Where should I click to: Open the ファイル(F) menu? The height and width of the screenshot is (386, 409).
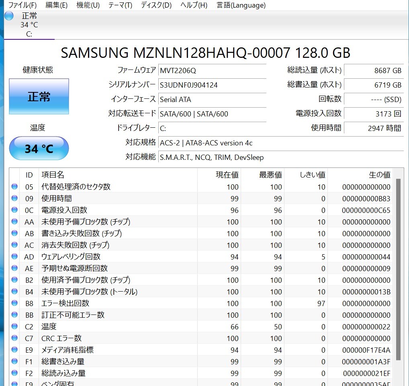(22, 5)
